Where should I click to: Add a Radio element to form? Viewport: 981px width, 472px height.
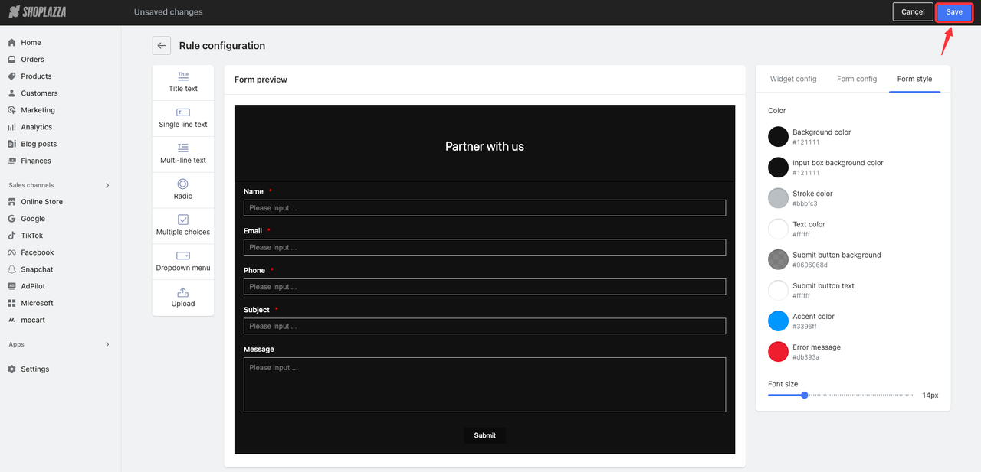[183, 190]
